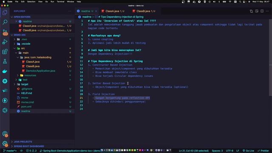Expand the target folder
272x153 pixels.
click(x=25, y=84)
